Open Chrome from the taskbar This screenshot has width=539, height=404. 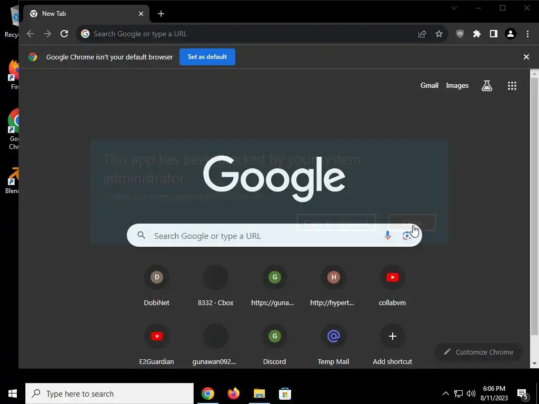[207, 393]
